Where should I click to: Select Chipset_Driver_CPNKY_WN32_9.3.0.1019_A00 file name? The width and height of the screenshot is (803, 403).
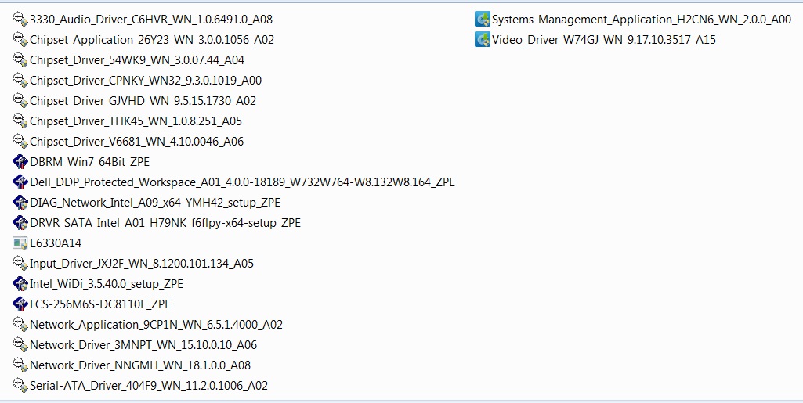146,81
